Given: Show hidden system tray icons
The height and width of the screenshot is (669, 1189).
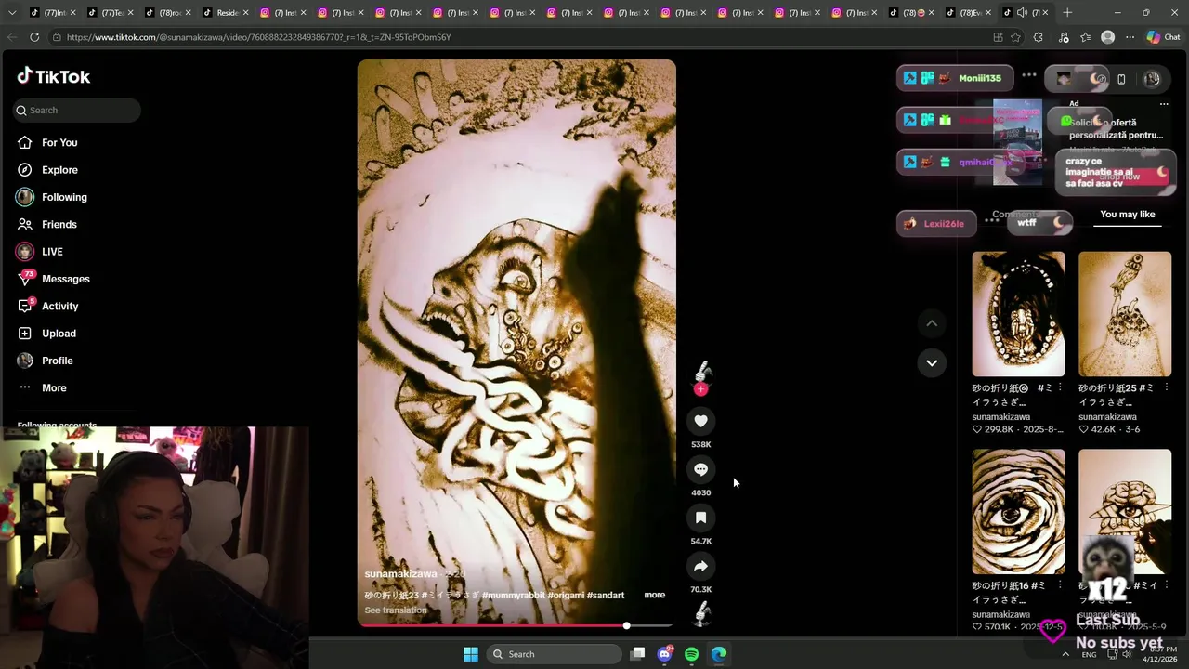Looking at the screenshot, I should (x=1065, y=654).
